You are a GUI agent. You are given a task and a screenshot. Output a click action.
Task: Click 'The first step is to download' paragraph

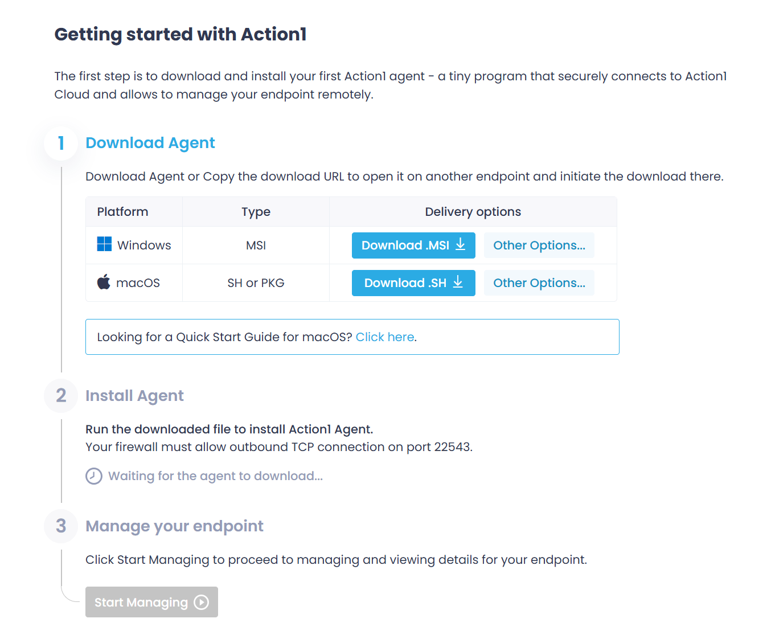point(391,85)
